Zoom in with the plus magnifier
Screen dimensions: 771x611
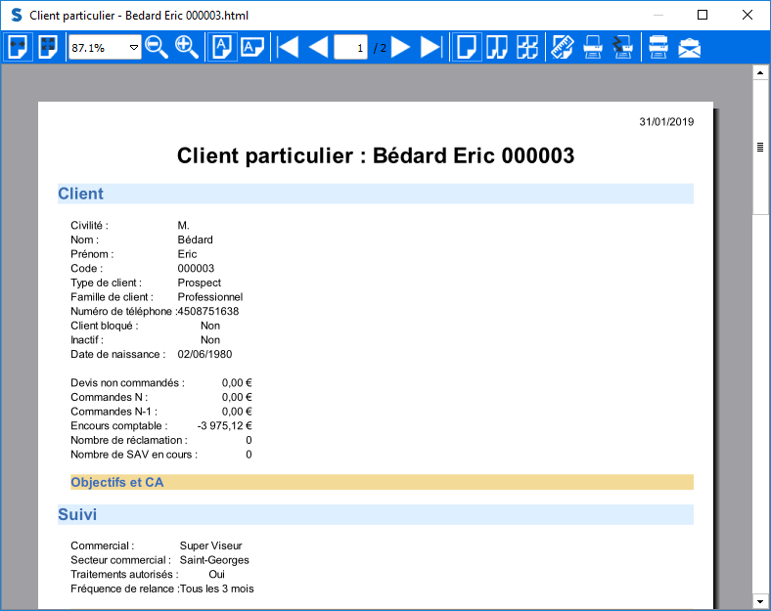[186, 47]
